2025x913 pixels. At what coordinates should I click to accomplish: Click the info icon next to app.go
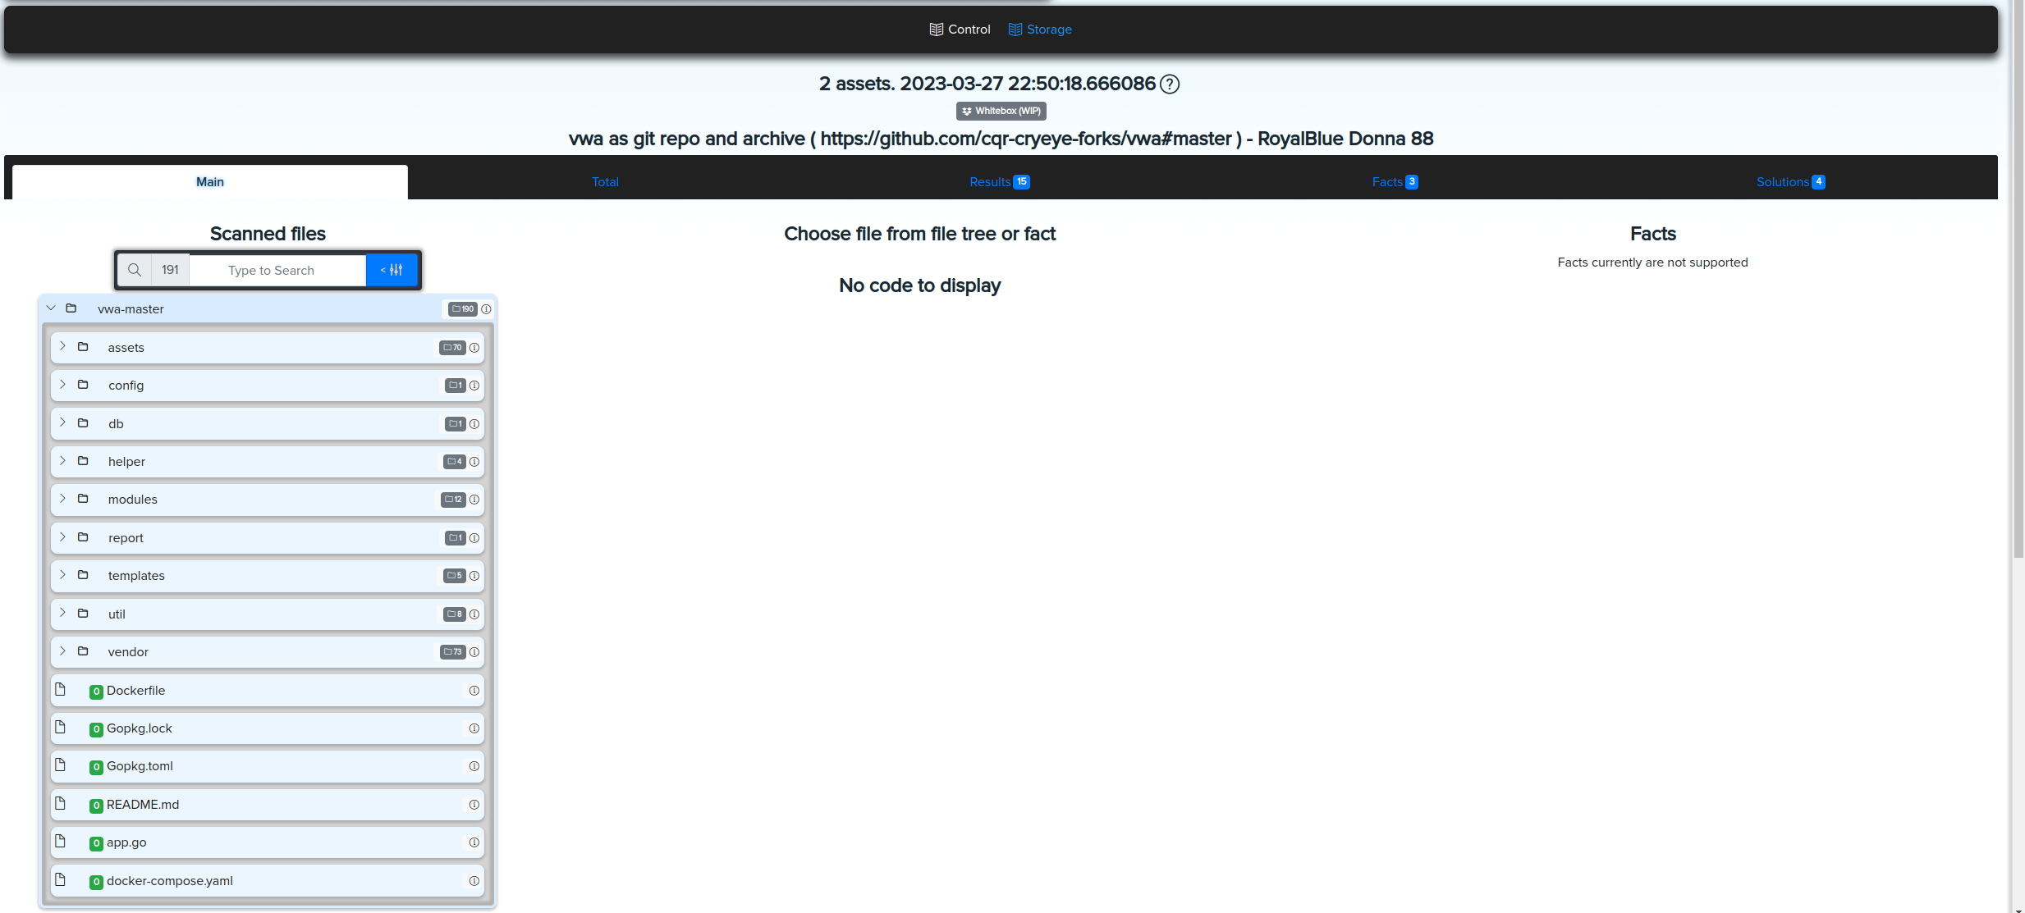pyautogui.click(x=474, y=842)
